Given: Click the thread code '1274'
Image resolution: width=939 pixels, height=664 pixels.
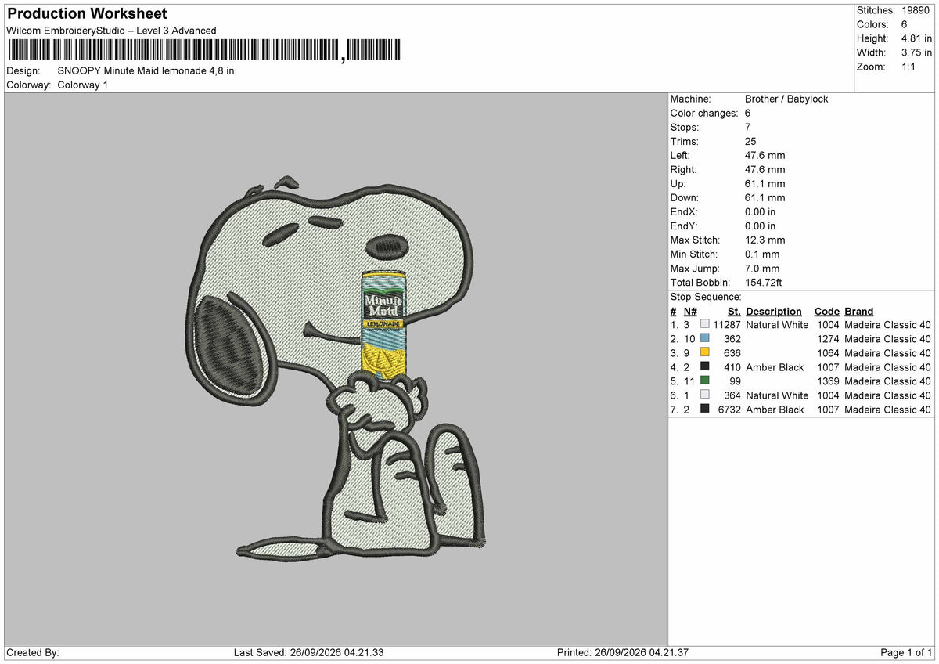Looking at the screenshot, I should [828, 338].
